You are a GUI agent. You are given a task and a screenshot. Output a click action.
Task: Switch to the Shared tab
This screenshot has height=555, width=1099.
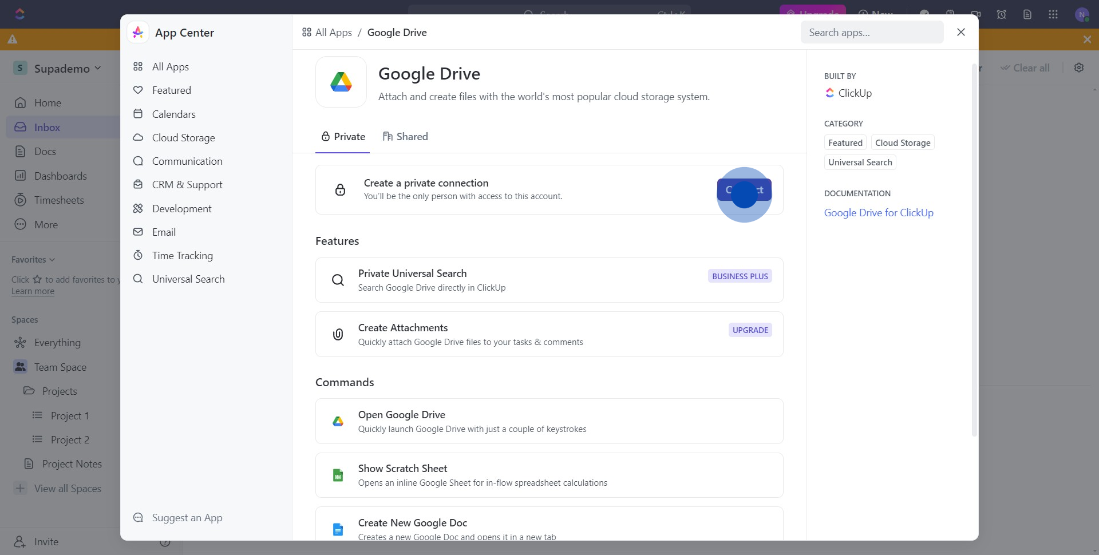point(405,137)
